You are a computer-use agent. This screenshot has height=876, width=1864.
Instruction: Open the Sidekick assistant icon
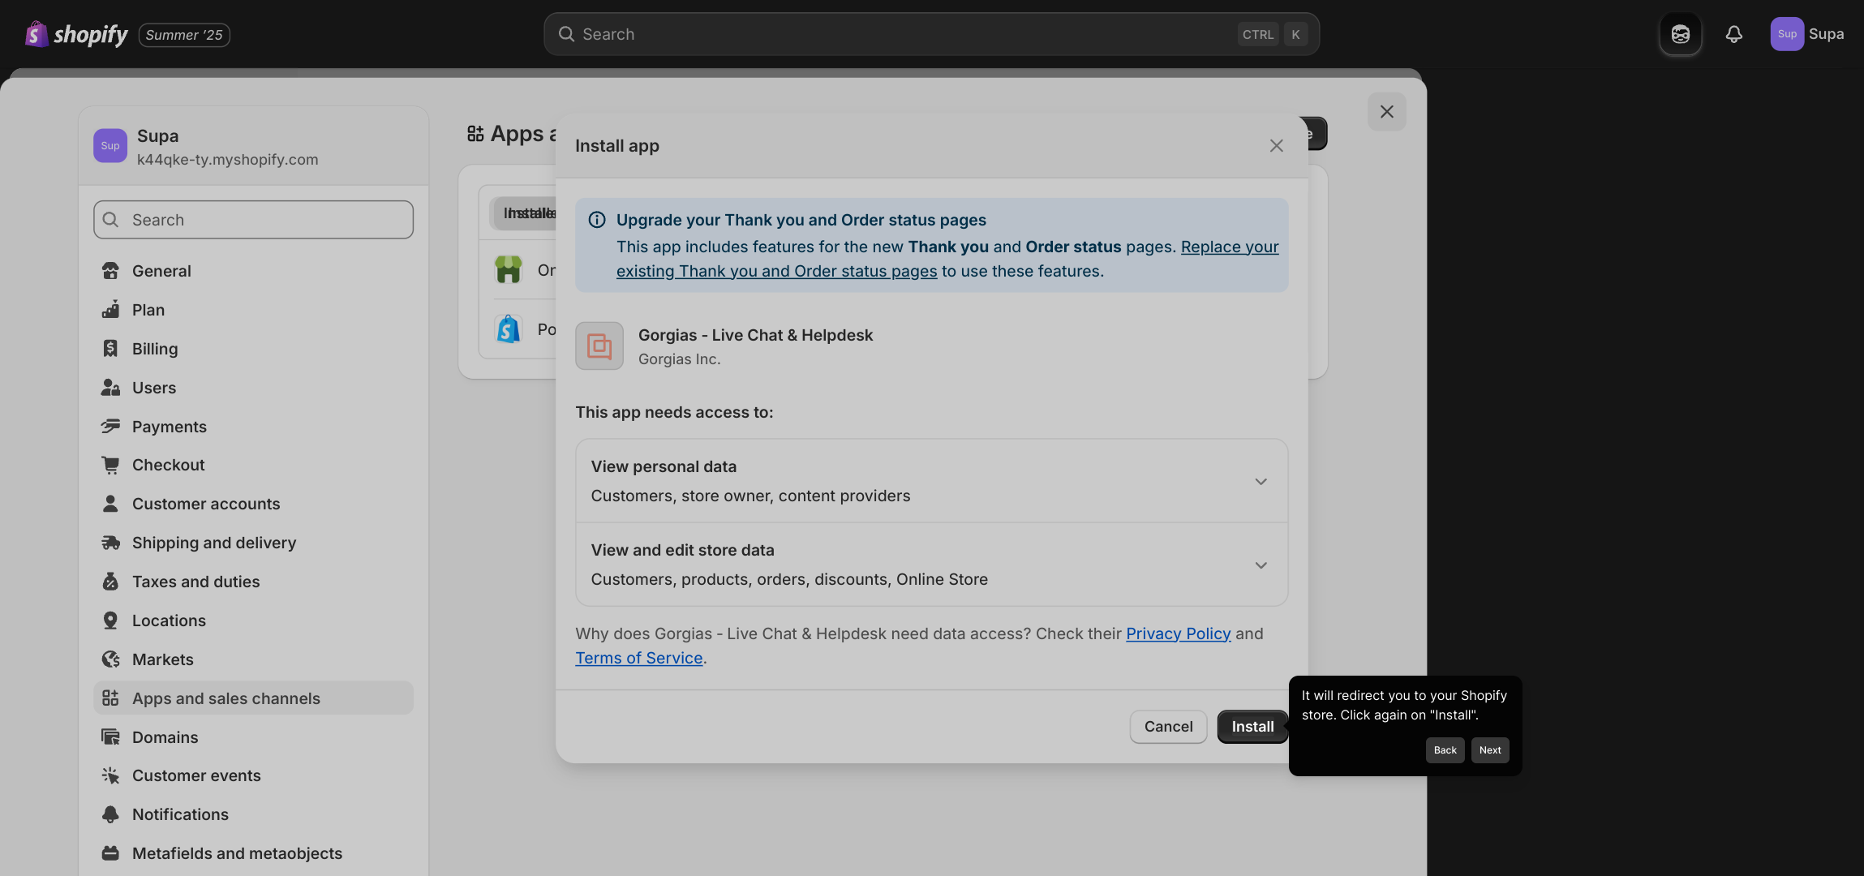point(1680,34)
